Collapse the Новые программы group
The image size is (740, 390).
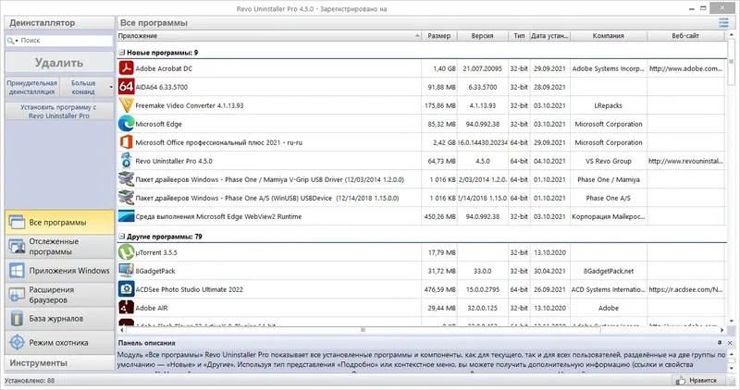[x=121, y=53]
